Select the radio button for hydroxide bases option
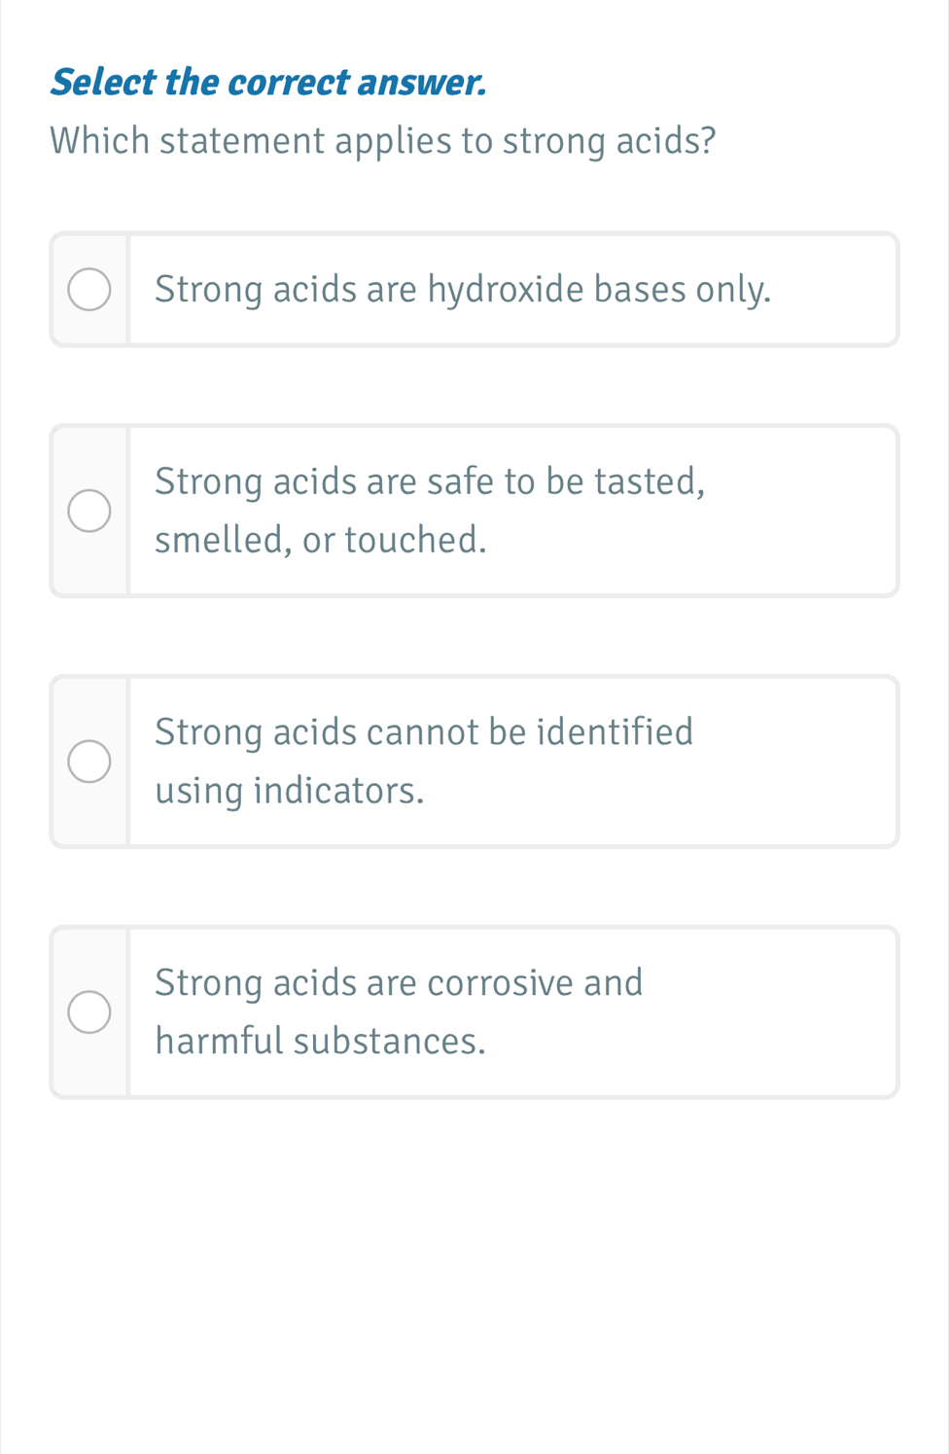The image size is (949, 1454). point(89,290)
